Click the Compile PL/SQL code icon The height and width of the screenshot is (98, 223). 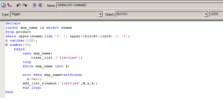3,5
